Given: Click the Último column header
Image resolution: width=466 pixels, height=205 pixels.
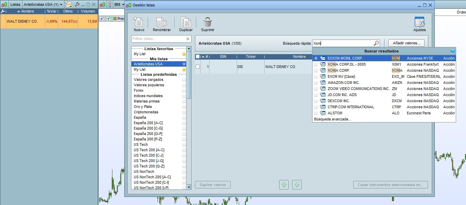Looking at the screenshot, I should [x=68, y=11].
